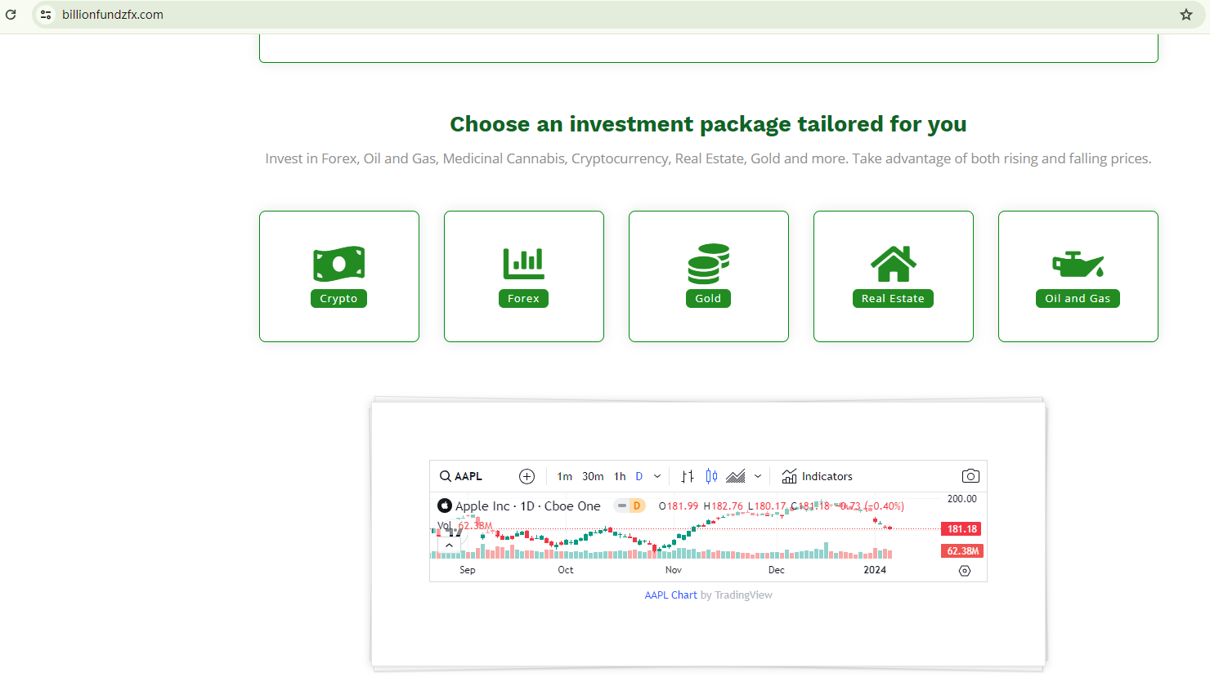The width and height of the screenshot is (1210, 686).
Task: Expand the chart style dropdown arrow
Action: [x=758, y=476]
